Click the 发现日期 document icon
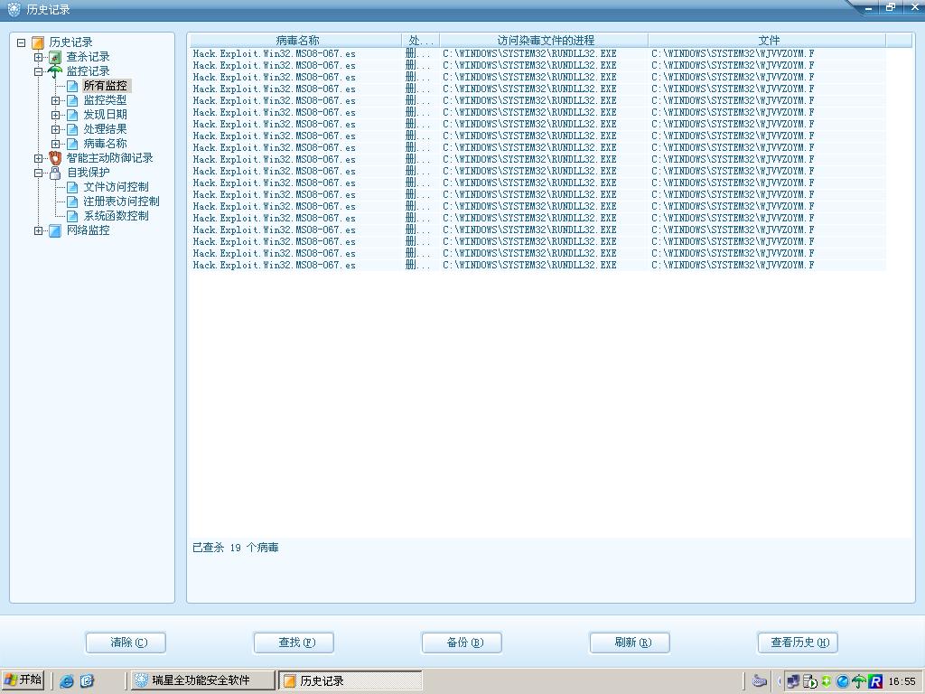The width and height of the screenshot is (925, 694). click(72, 115)
